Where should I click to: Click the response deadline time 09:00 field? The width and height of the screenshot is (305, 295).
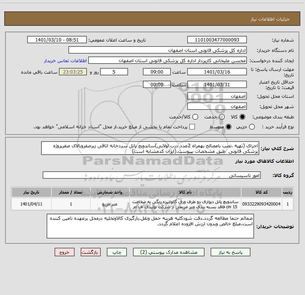click(157, 72)
